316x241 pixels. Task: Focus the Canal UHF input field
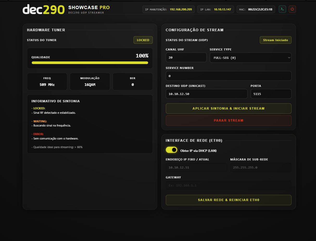pyautogui.click(x=186, y=58)
